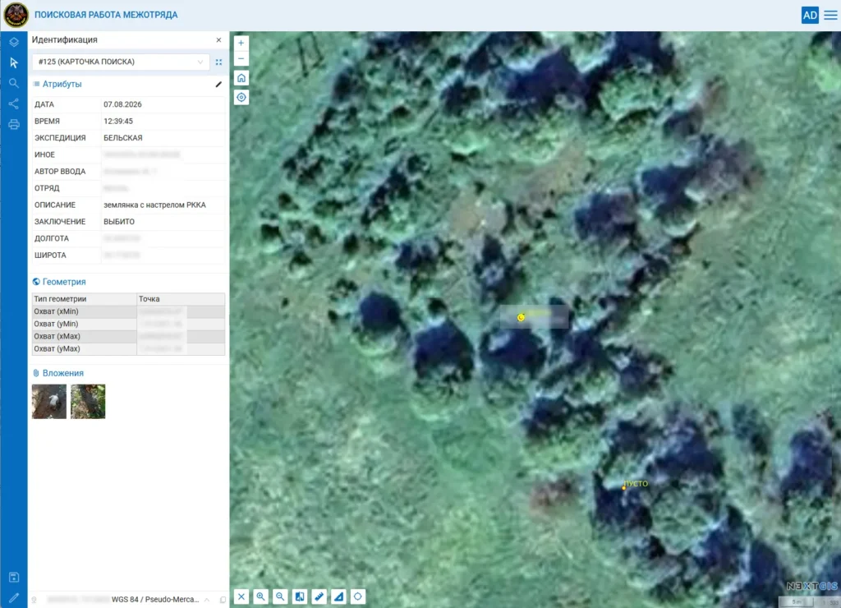Select the ВЫБИТО conclusion value
The height and width of the screenshot is (608, 841).
[119, 222]
